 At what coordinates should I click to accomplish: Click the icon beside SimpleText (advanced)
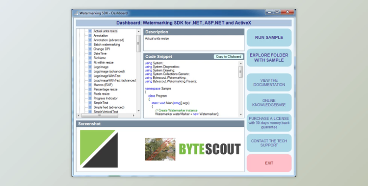[x=90, y=107]
